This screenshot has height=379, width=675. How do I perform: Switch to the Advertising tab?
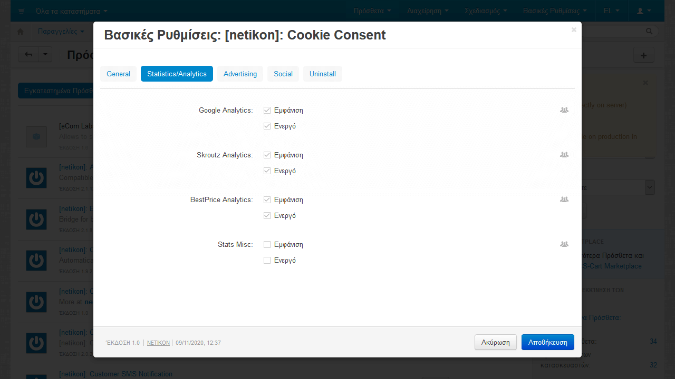tap(240, 74)
